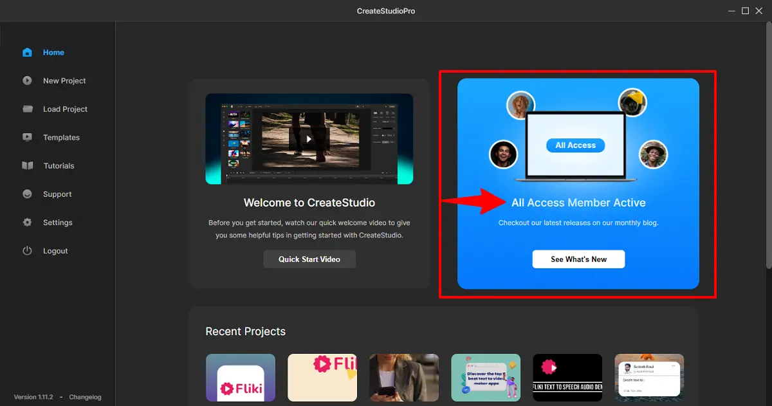
Task: Open the Fliki text-to-speech audio project
Action: pyautogui.click(x=567, y=377)
